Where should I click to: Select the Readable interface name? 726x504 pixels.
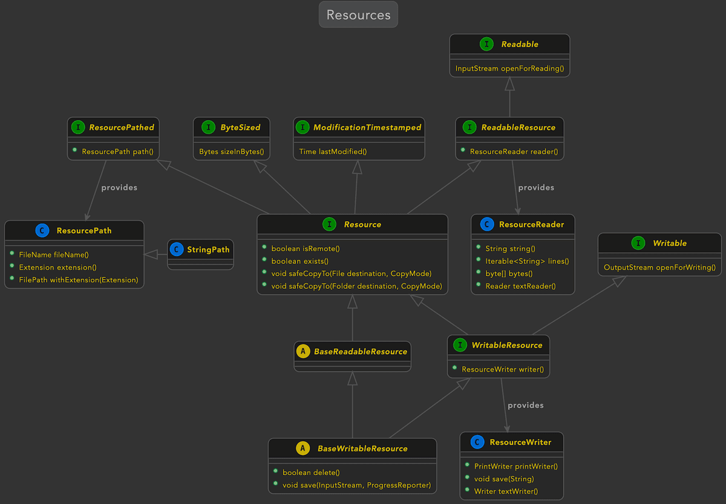(520, 44)
